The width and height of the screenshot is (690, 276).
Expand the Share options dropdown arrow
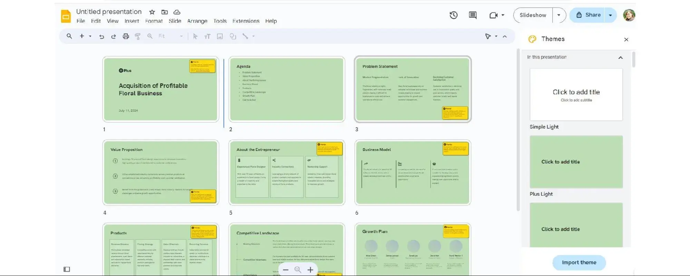(610, 15)
